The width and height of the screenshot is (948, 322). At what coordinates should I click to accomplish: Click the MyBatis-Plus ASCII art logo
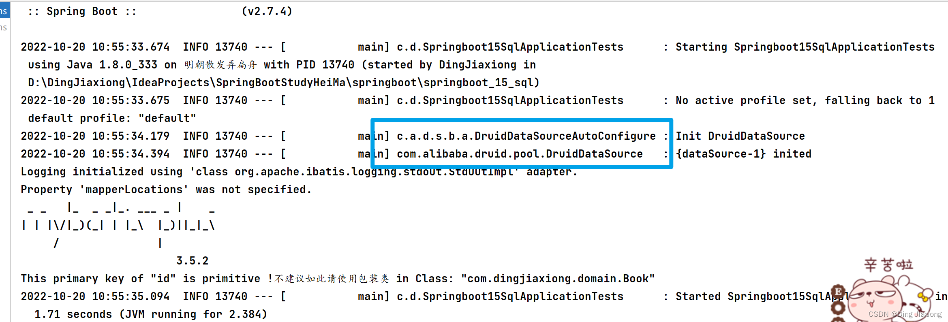tap(119, 225)
